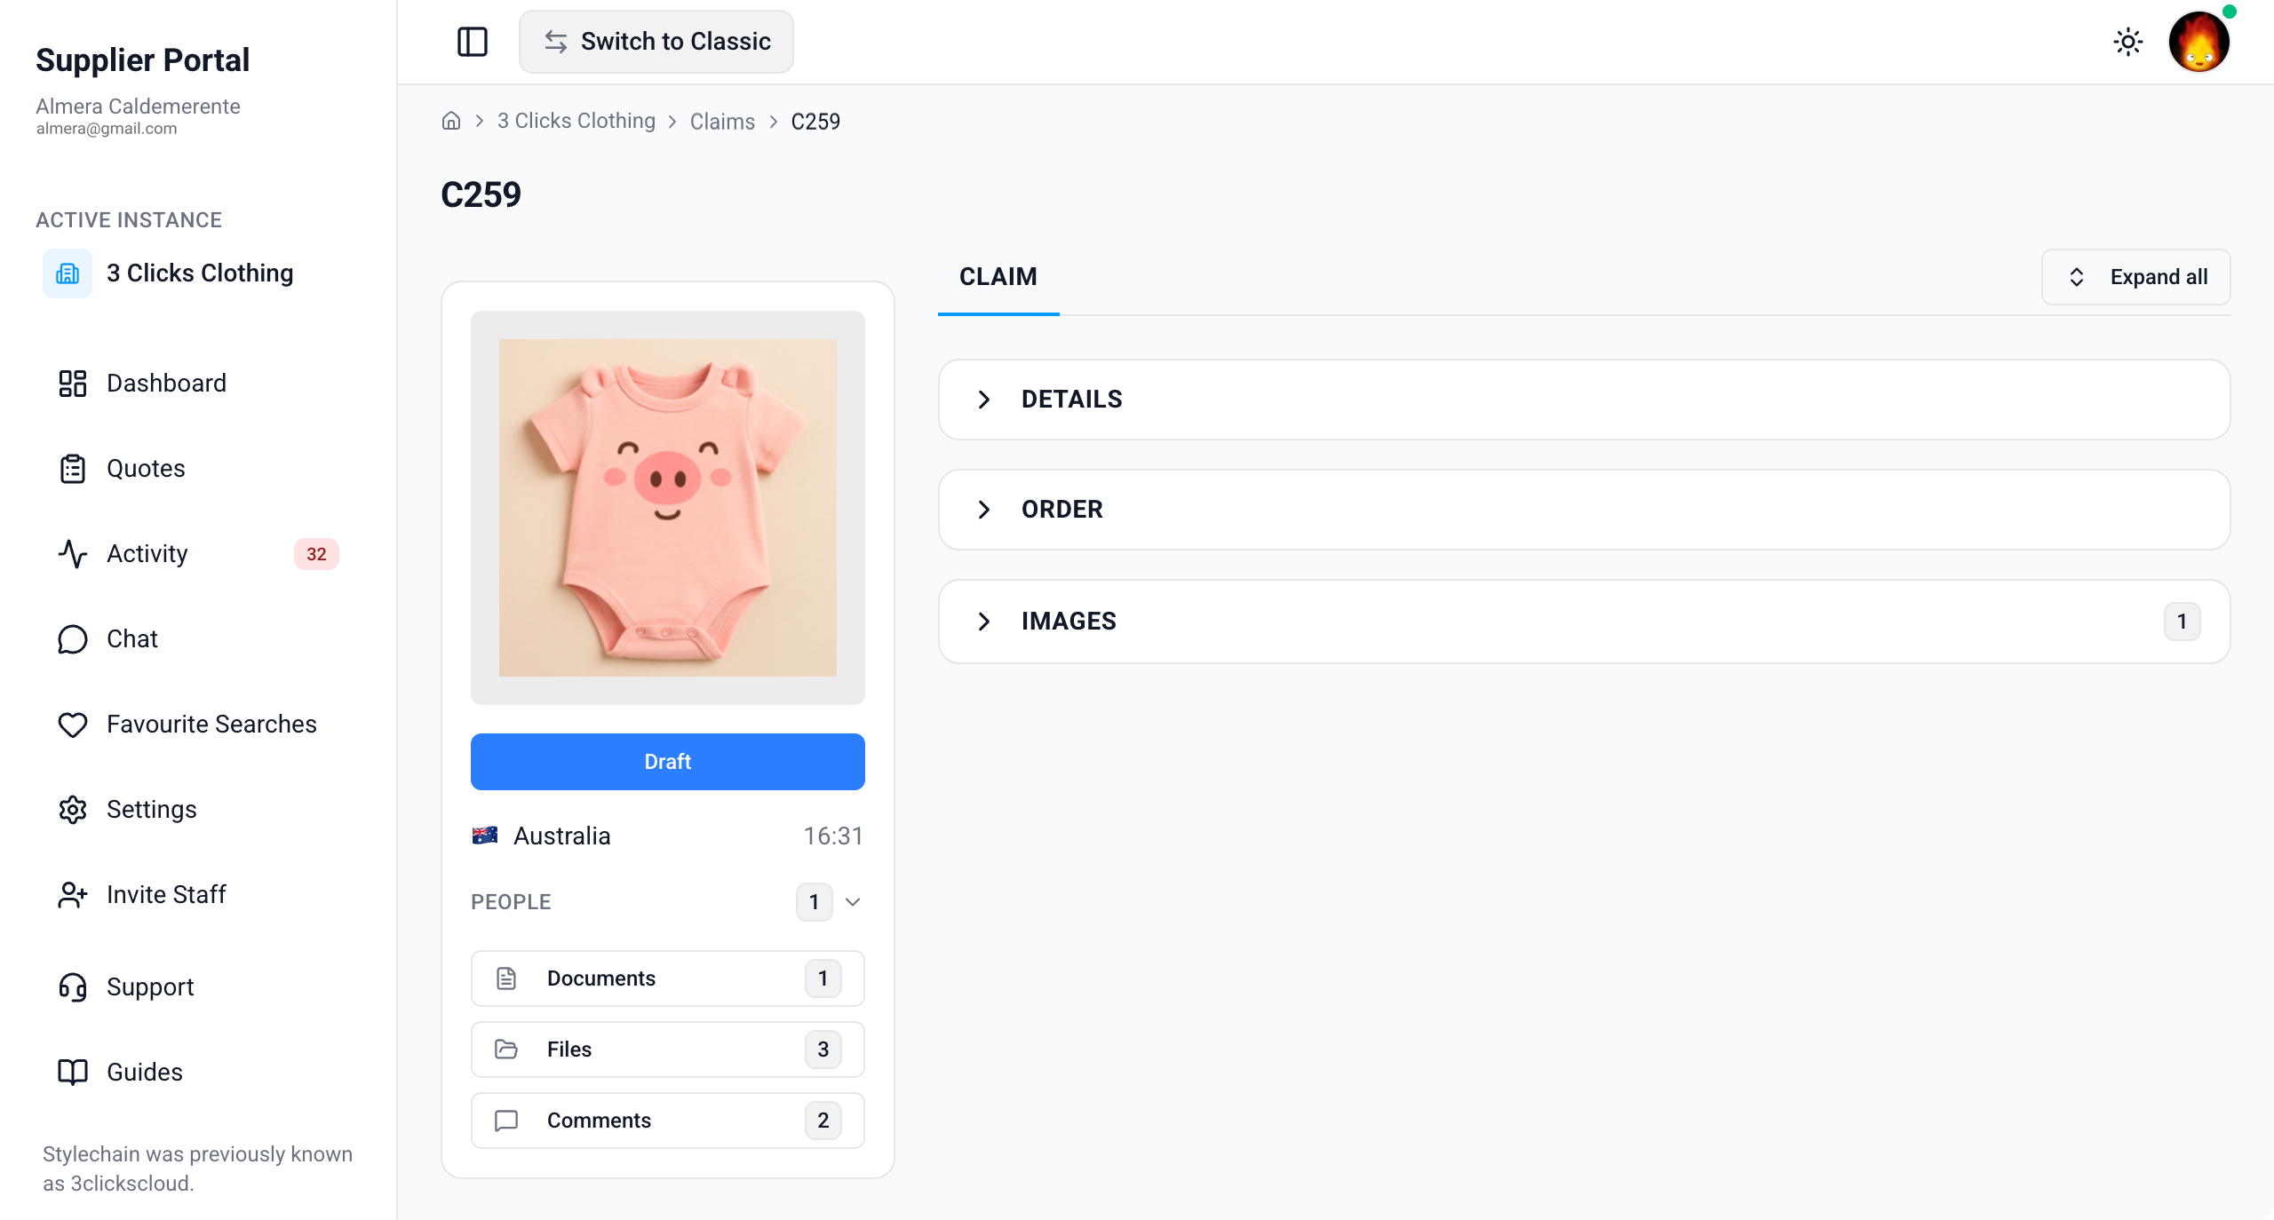Viewport: 2274px width, 1220px height.
Task: Expand the ORDER section
Action: coord(1584,510)
